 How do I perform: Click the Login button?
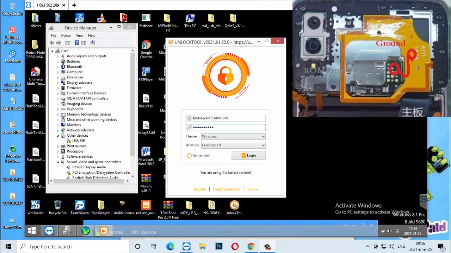pyautogui.click(x=248, y=155)
